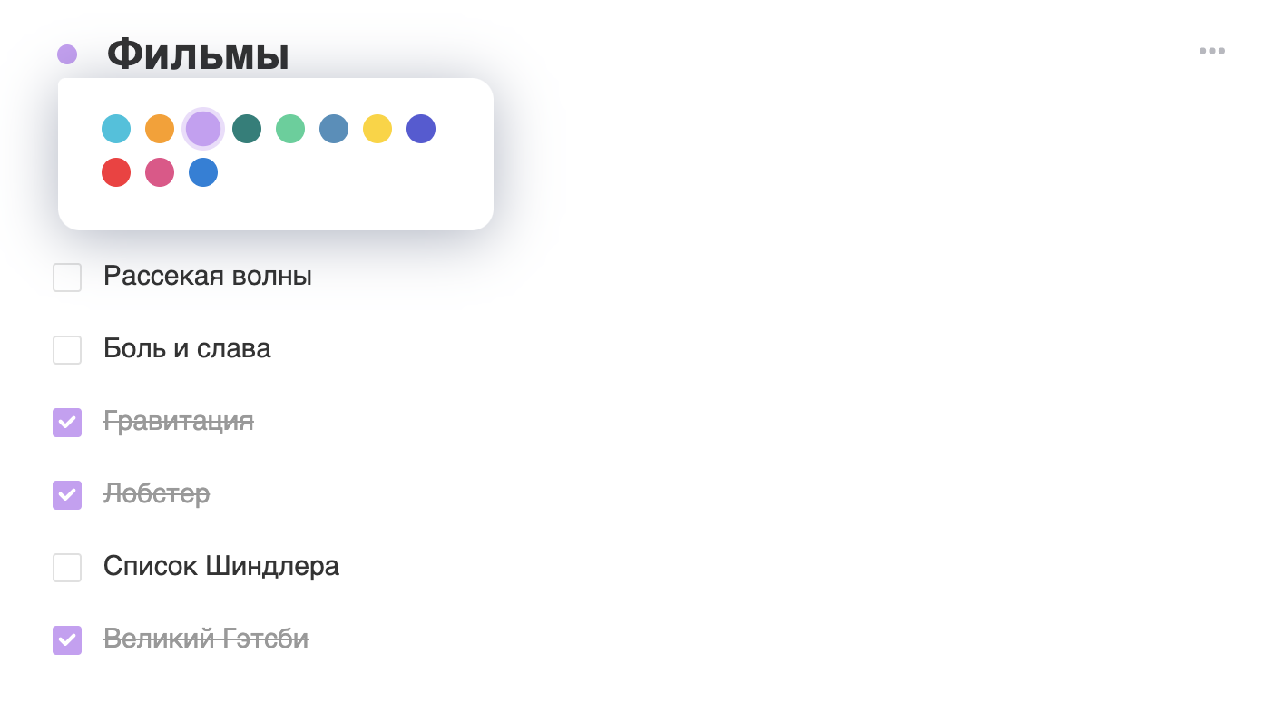The width and height of the screenshot is (1283, 702).
Task: Pick the pink color swatch
Action: pyautogui.click(x=160, y=172)
